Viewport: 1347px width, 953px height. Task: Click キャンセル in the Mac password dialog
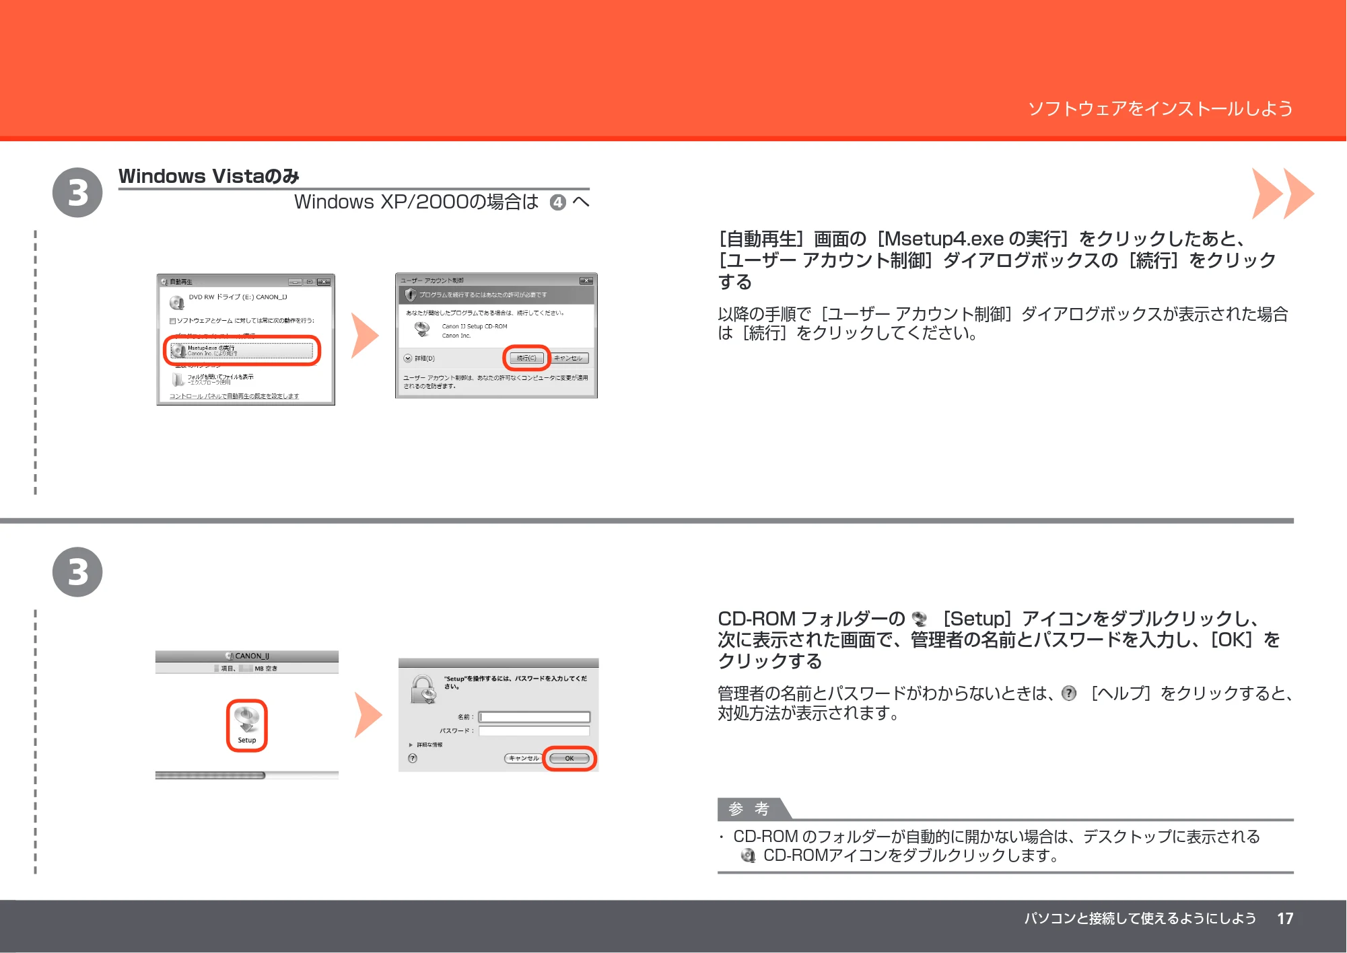pos(523,758)
